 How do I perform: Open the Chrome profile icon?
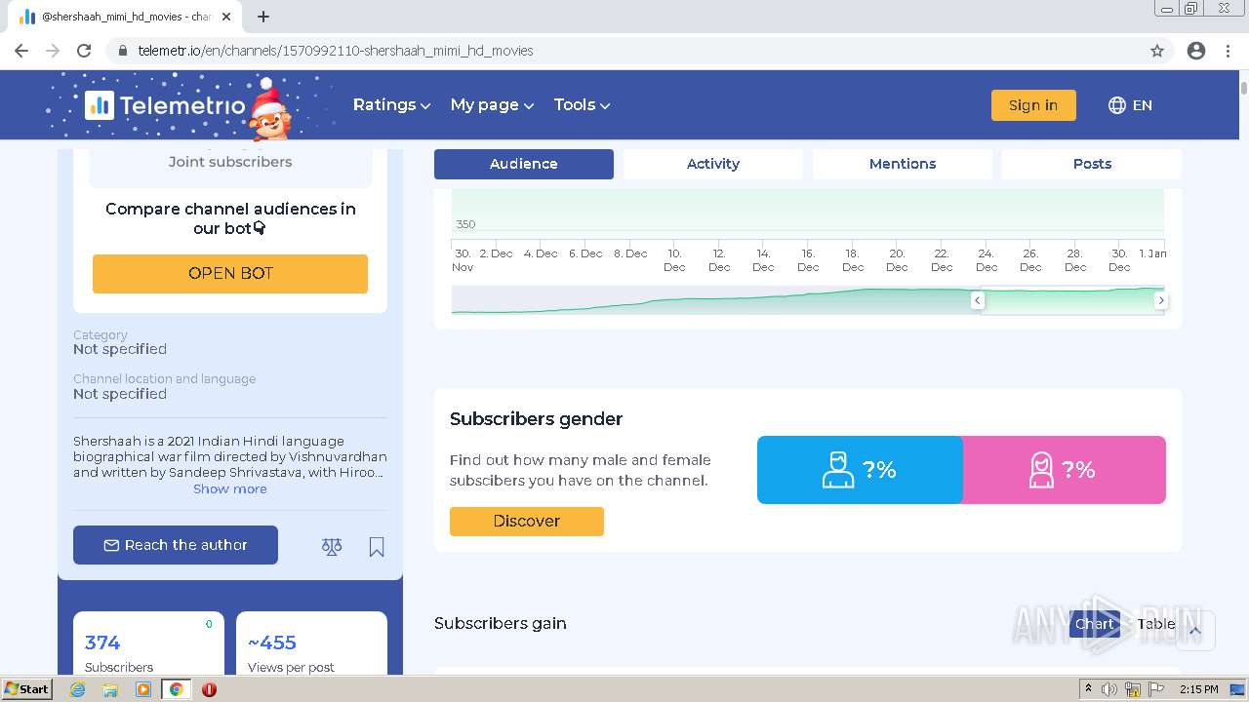click(1196, 51)
